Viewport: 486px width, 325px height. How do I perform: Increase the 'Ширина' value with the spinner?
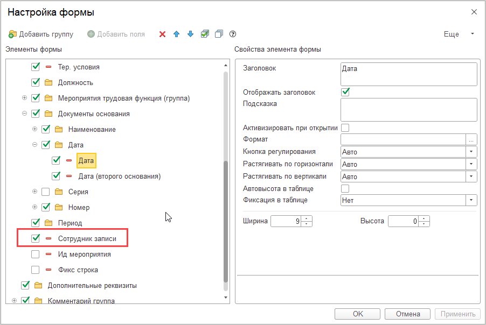306,218
